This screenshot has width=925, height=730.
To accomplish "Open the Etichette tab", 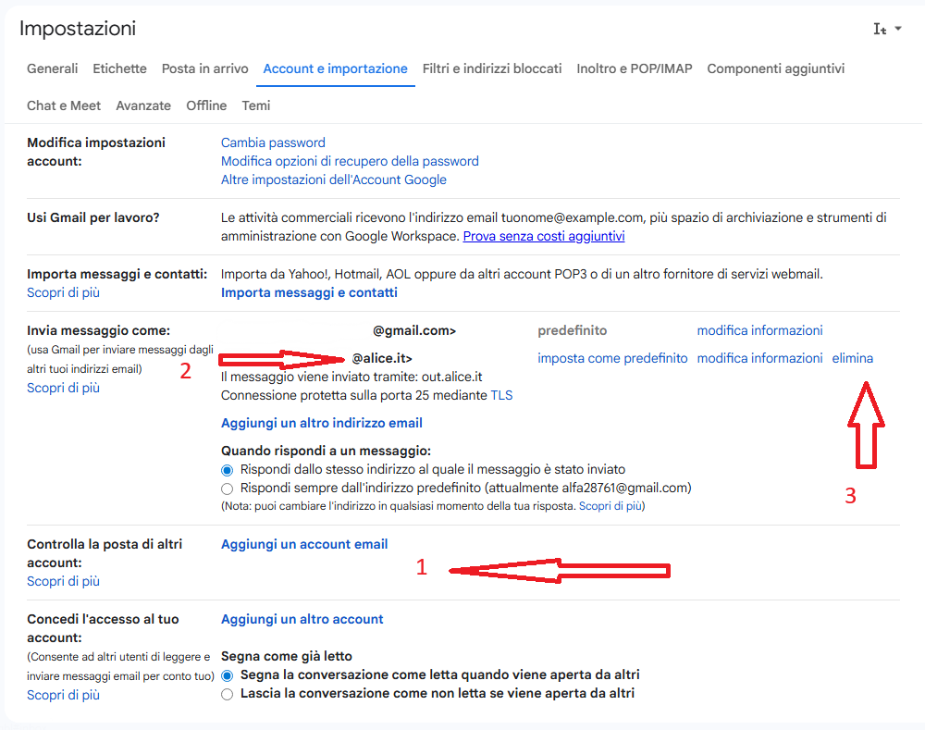I will 119,68.
